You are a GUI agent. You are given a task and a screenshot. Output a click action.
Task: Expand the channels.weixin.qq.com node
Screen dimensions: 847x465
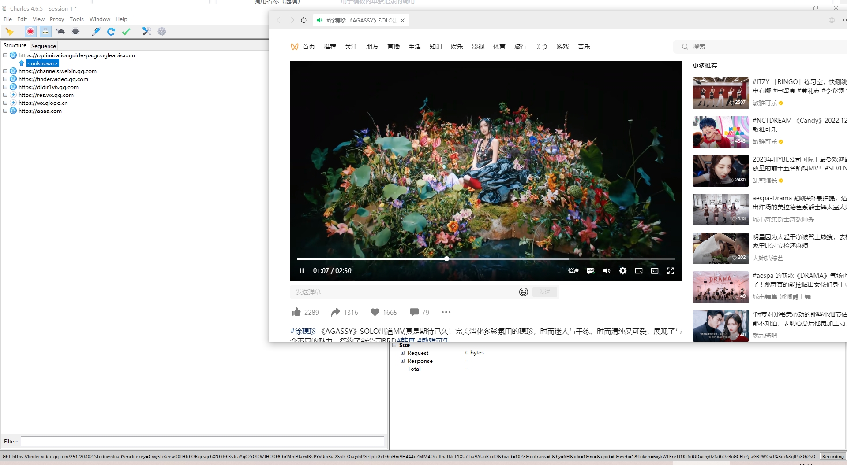tap(5, 71)
